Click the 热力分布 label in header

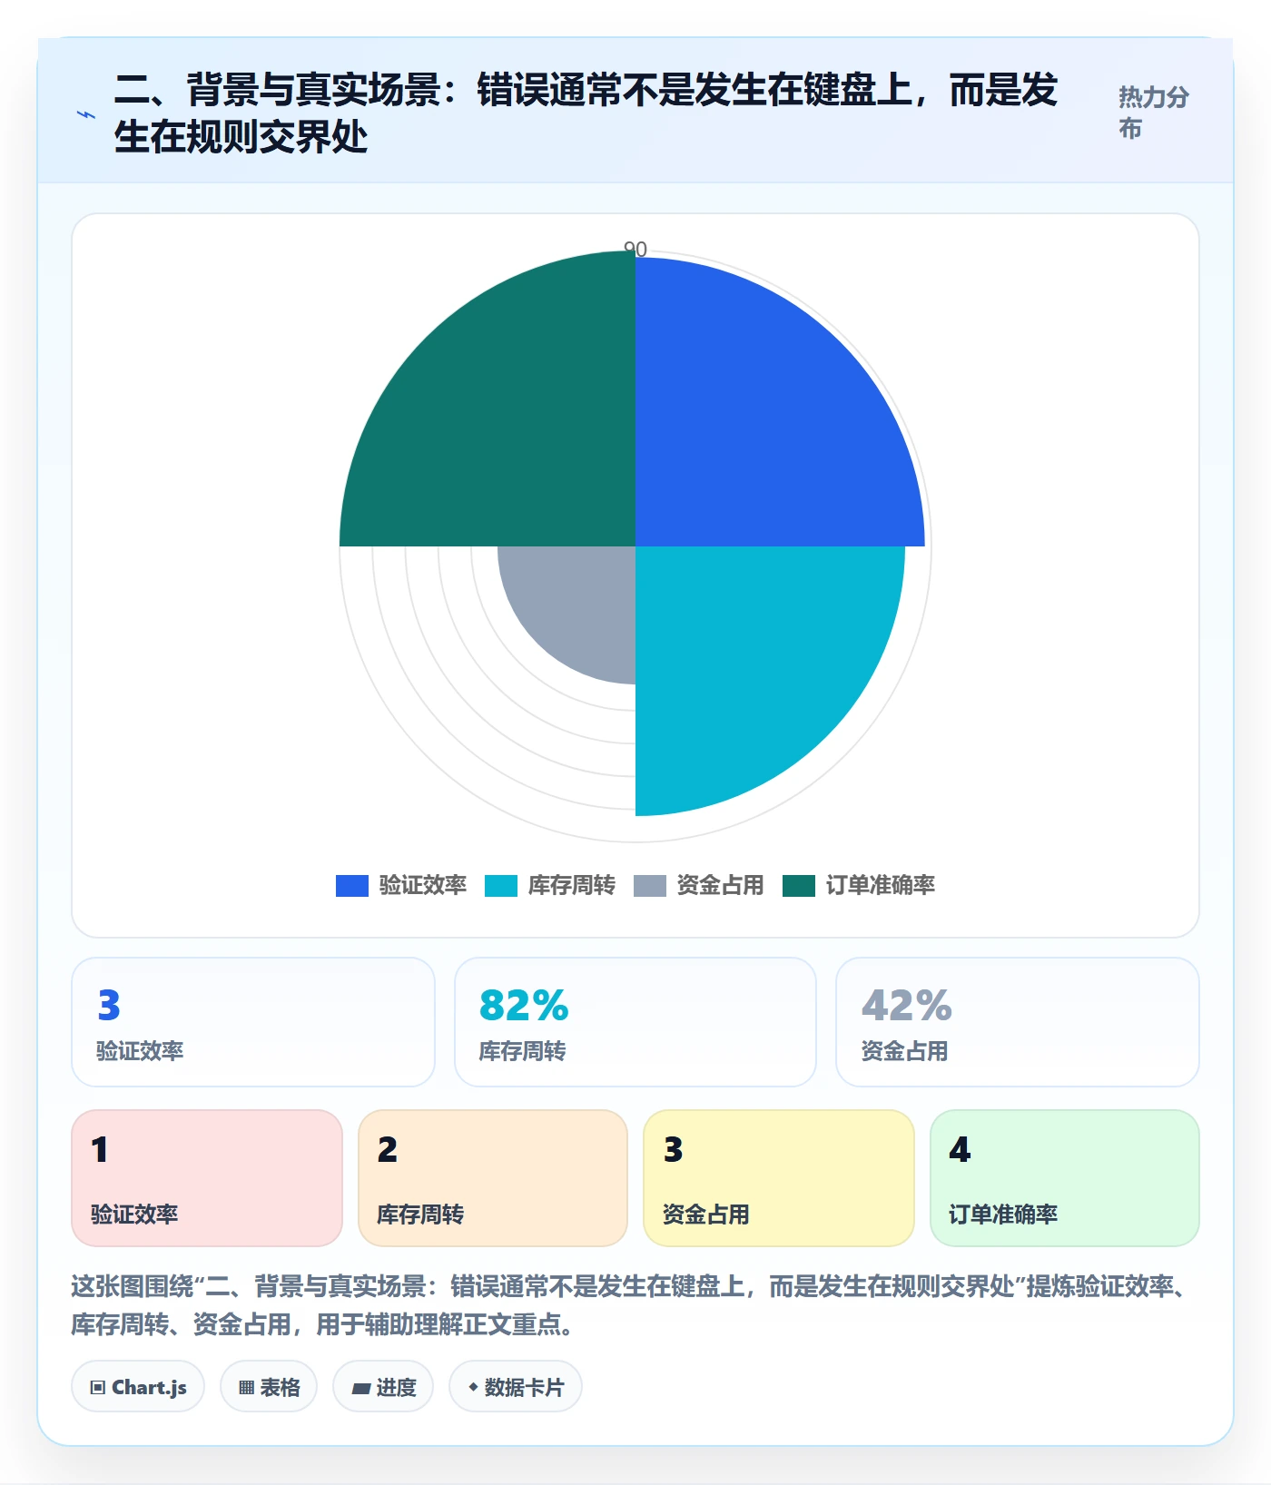point(1153,113)
